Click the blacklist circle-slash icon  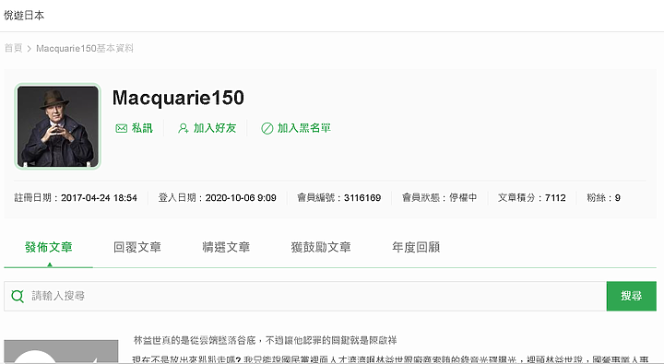[x=267, y=128]
